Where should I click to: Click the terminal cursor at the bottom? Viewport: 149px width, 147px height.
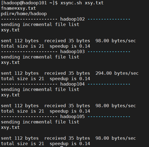pos(62,146)
